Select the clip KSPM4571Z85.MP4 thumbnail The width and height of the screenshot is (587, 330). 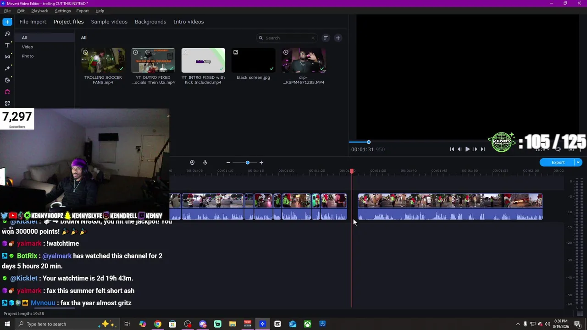(x=304, y=60)
